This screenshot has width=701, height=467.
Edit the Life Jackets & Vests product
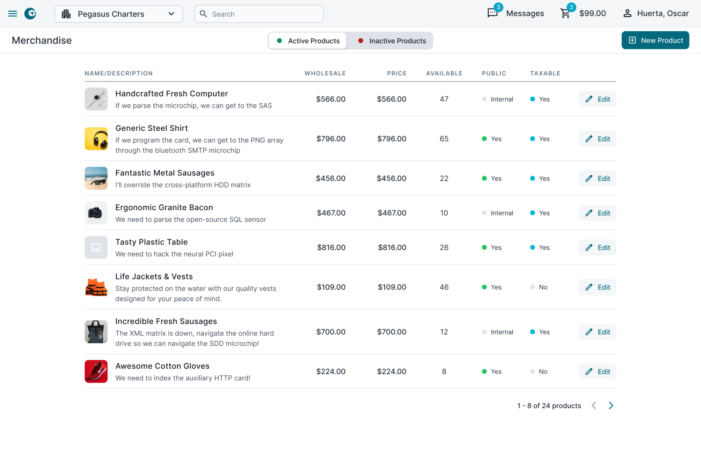[x=597, y=287]
